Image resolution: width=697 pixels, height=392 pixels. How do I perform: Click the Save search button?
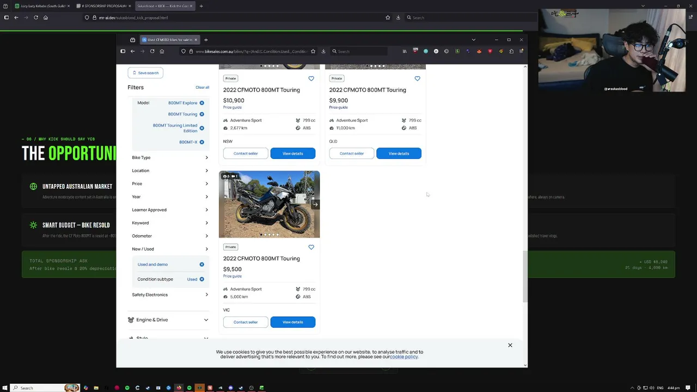(x=145, y=73)
